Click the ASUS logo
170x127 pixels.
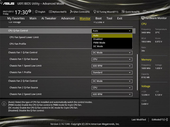point(9,3)
